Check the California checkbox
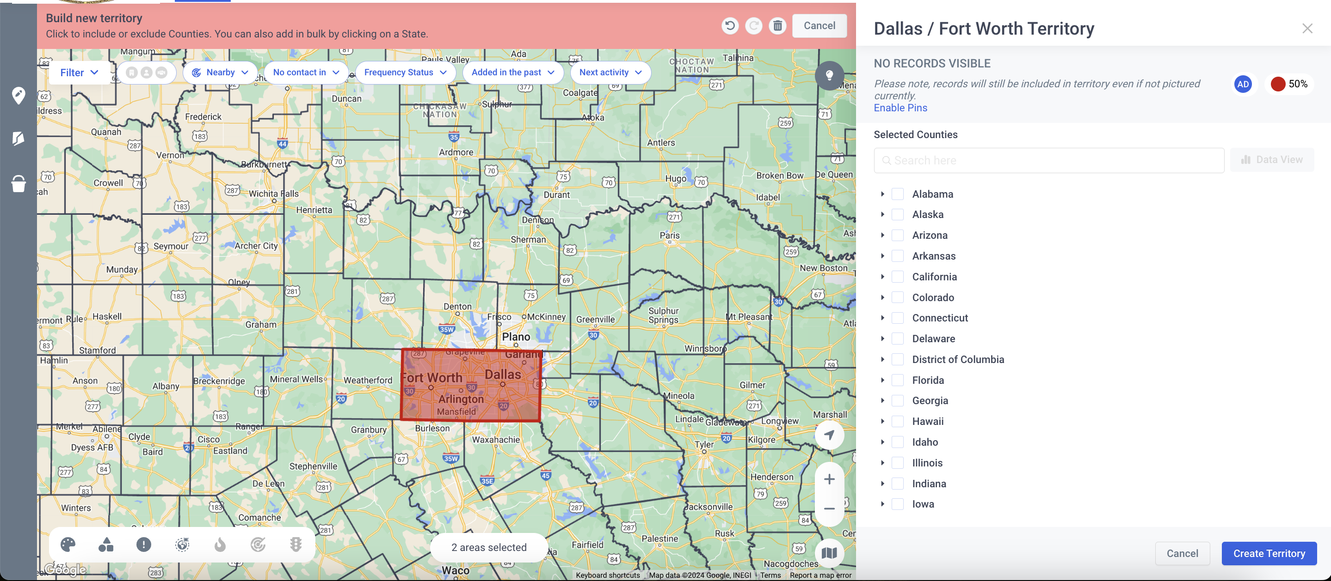 click(898, 277)
